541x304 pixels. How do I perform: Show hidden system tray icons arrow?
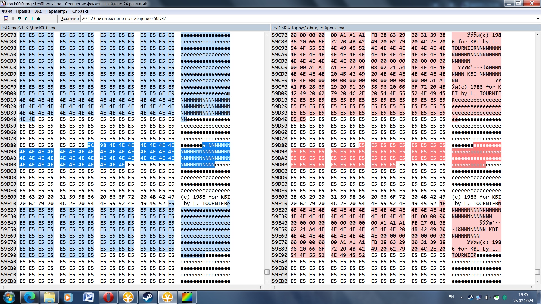coord(462,297)
